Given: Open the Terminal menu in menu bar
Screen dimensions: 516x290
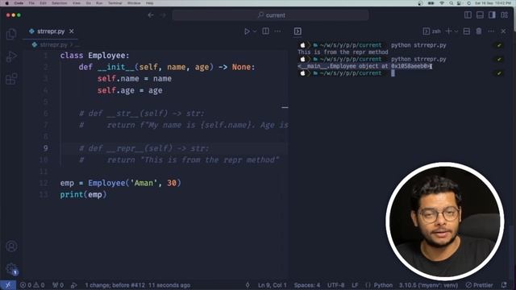Looking at the screenshot, I should pyautogui.click(x=114, y=3).
